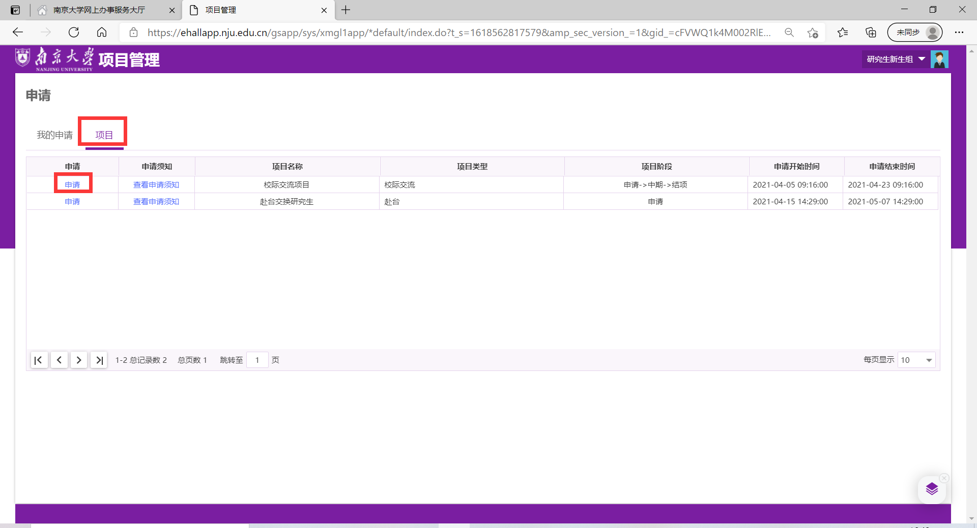
Task: View 查看申请须知 for 赴台交换研究生
Action: tap(156, 202)
